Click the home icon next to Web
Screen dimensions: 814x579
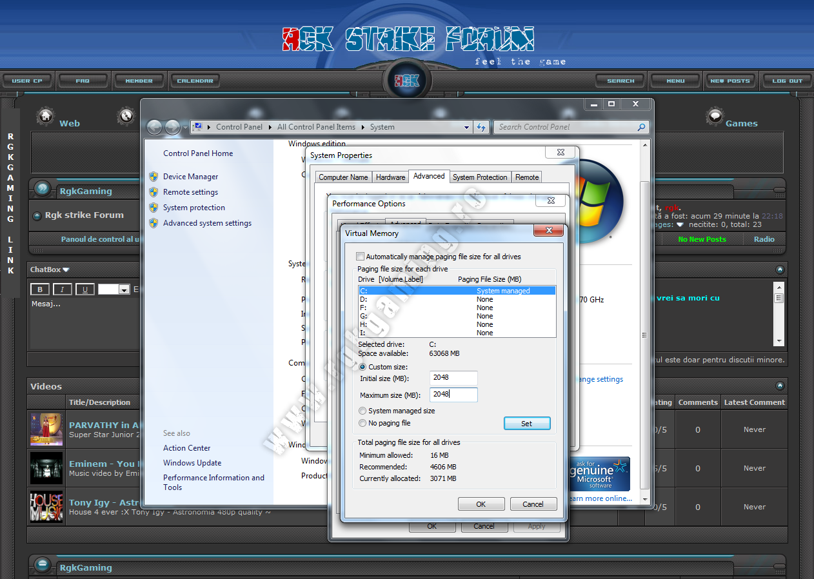coord(45,117)
